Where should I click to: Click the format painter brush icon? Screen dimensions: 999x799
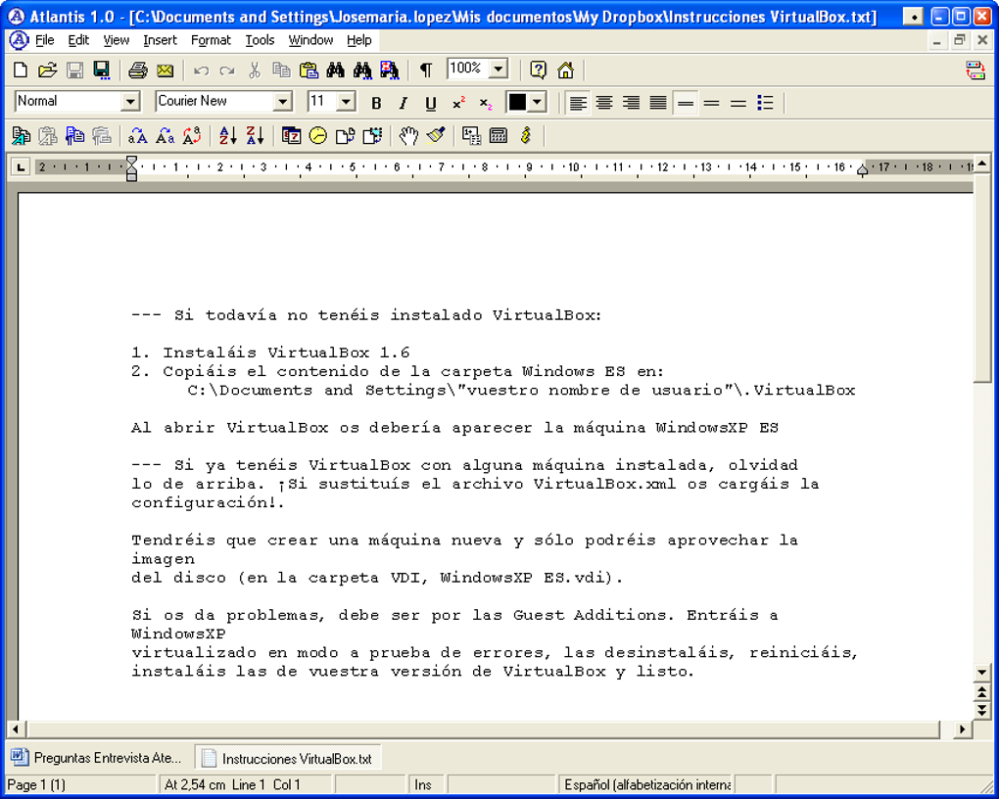[x=436, y=135]
